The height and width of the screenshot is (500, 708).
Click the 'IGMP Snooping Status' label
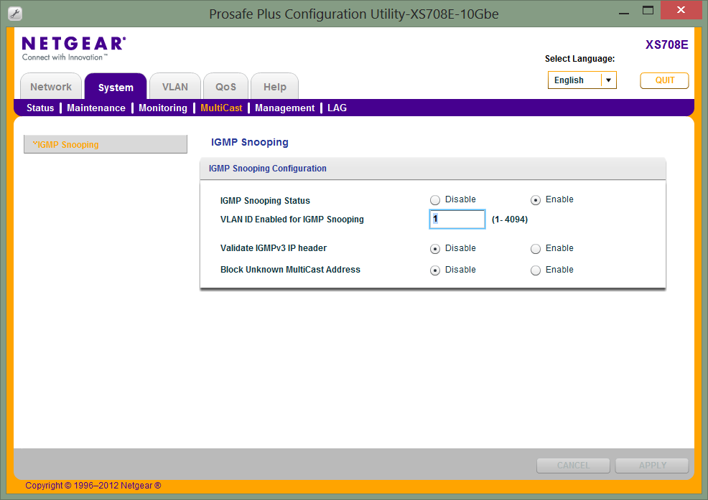tap(265, 200)
